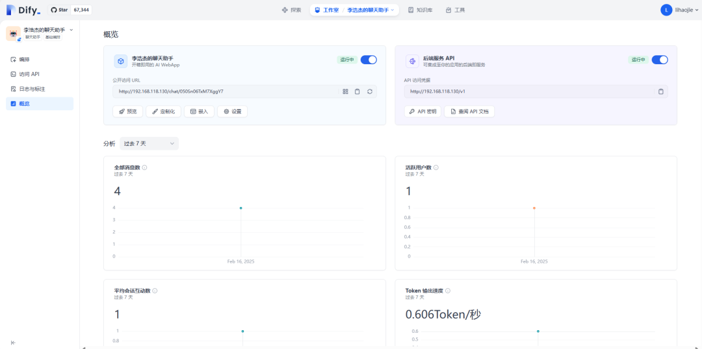Click the public URL http://192.168.118.130/chat text
This screenshot has height=349, width=702.
tap(171, 91)
